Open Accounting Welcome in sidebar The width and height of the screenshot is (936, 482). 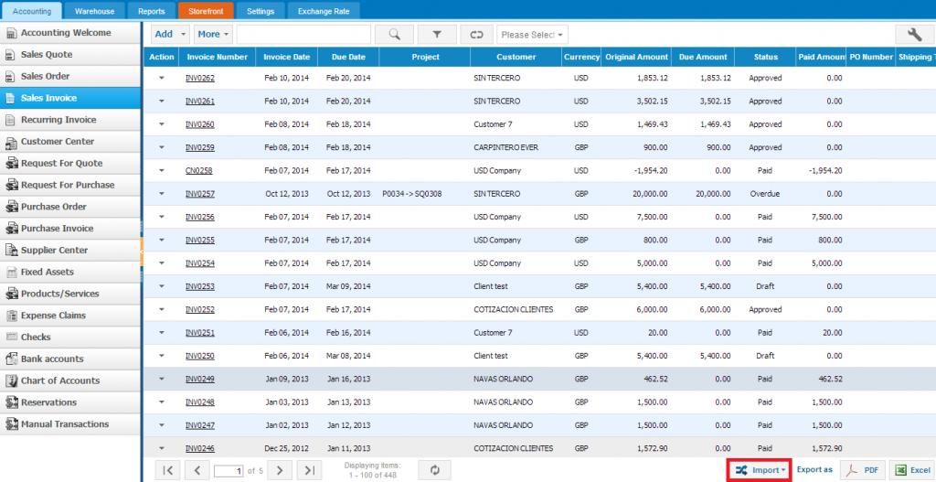[x=70, y=33]
